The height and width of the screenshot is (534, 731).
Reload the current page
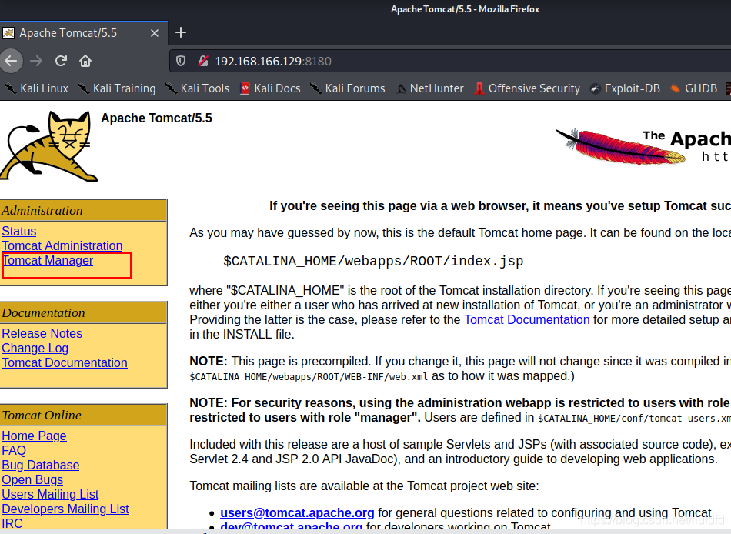pos(61,61)
